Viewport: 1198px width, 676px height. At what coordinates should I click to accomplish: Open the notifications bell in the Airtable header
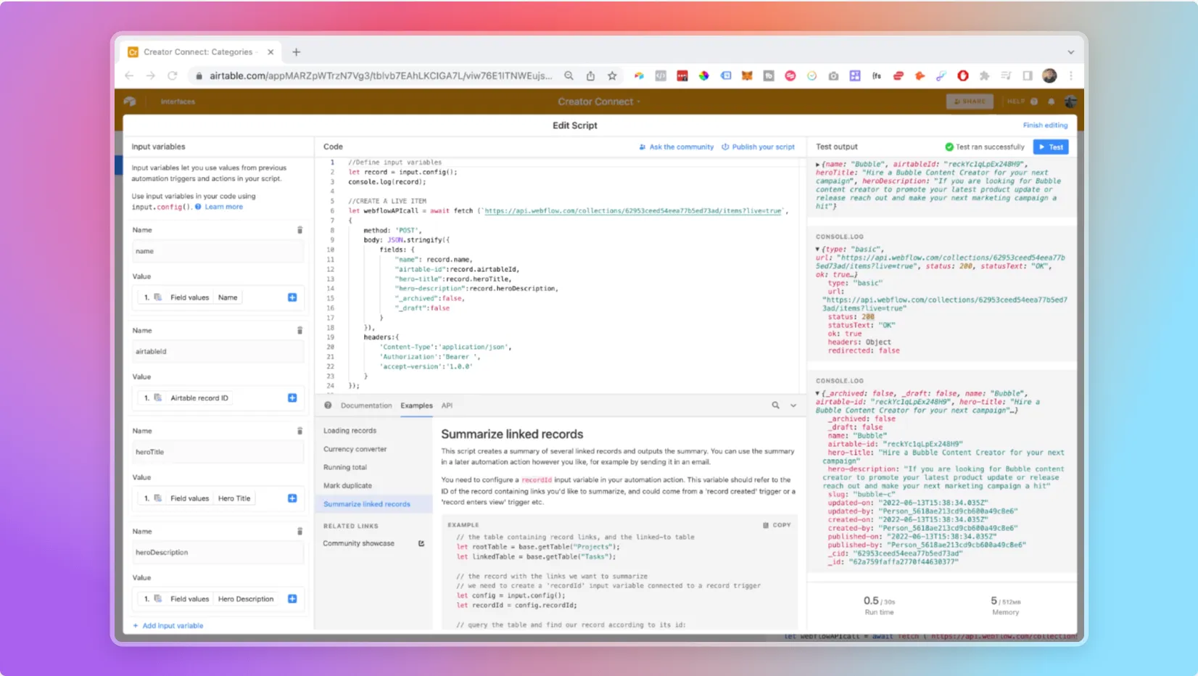[x=1052, y=102]
